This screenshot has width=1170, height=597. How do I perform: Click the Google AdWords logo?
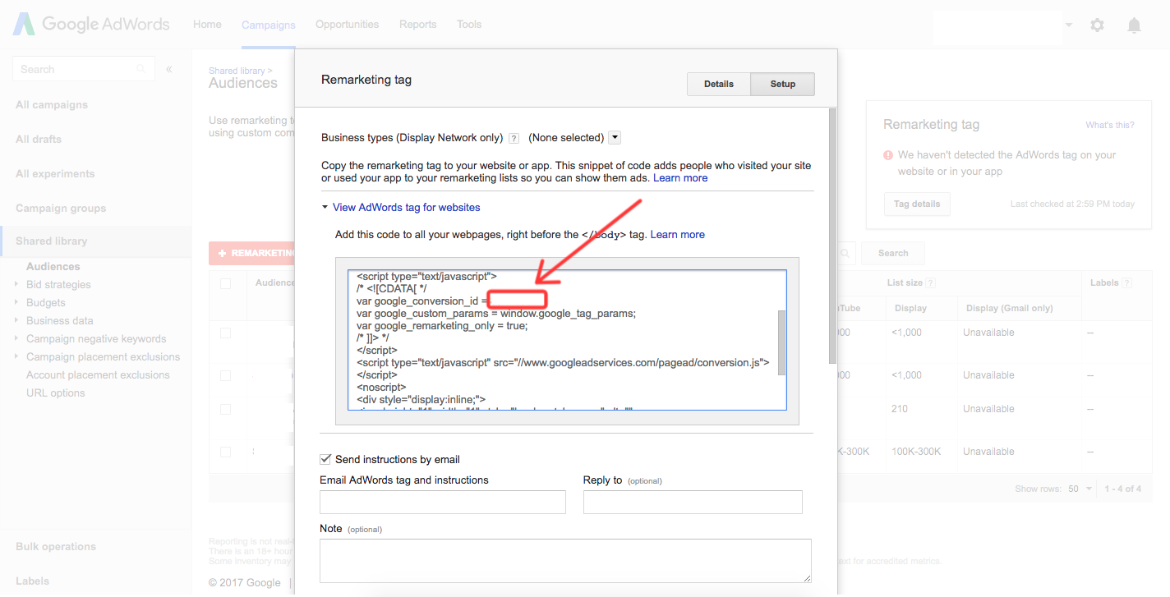[91, 25]
